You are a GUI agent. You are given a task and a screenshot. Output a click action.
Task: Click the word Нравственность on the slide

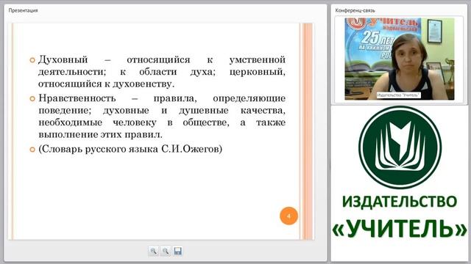pyautogui.click(x=77, y=98)
